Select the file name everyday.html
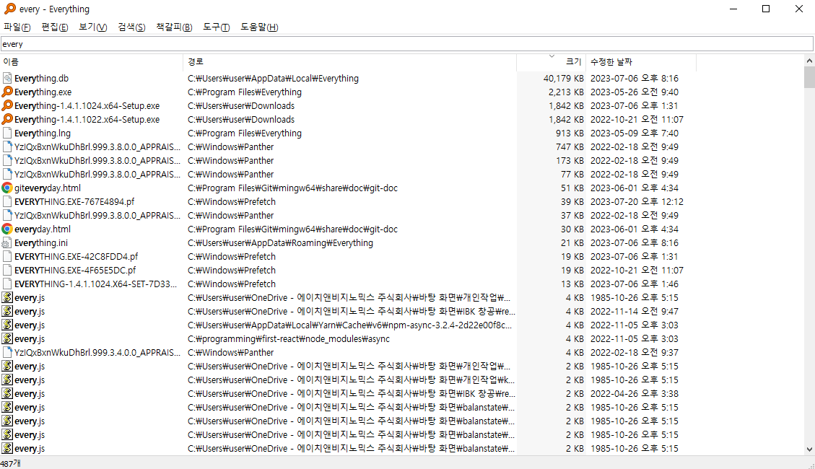 (x=43, y=229)
